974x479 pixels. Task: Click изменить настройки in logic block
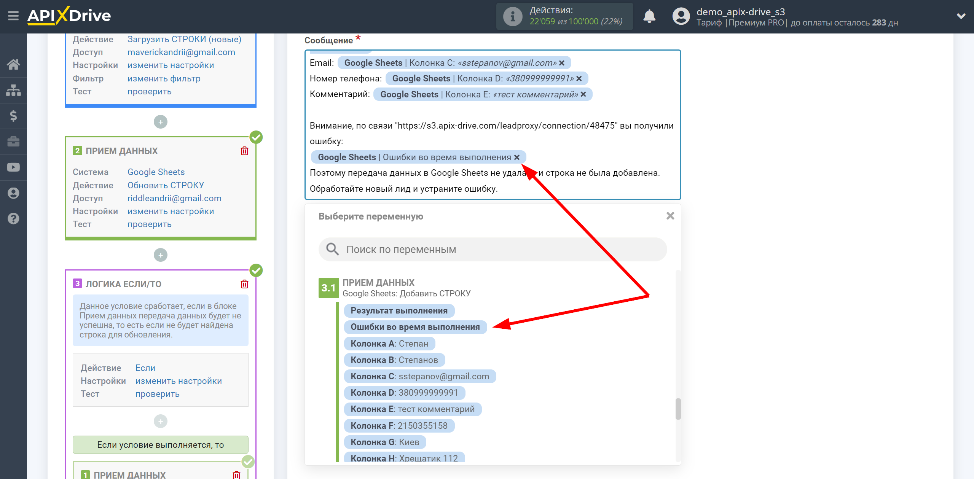click(x=179, y=381)
